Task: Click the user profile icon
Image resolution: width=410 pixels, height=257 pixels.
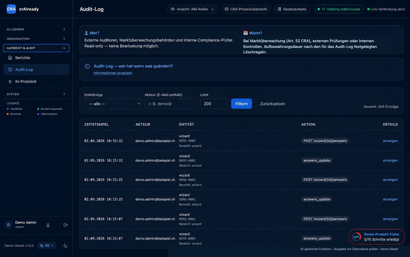Action: 48,225
